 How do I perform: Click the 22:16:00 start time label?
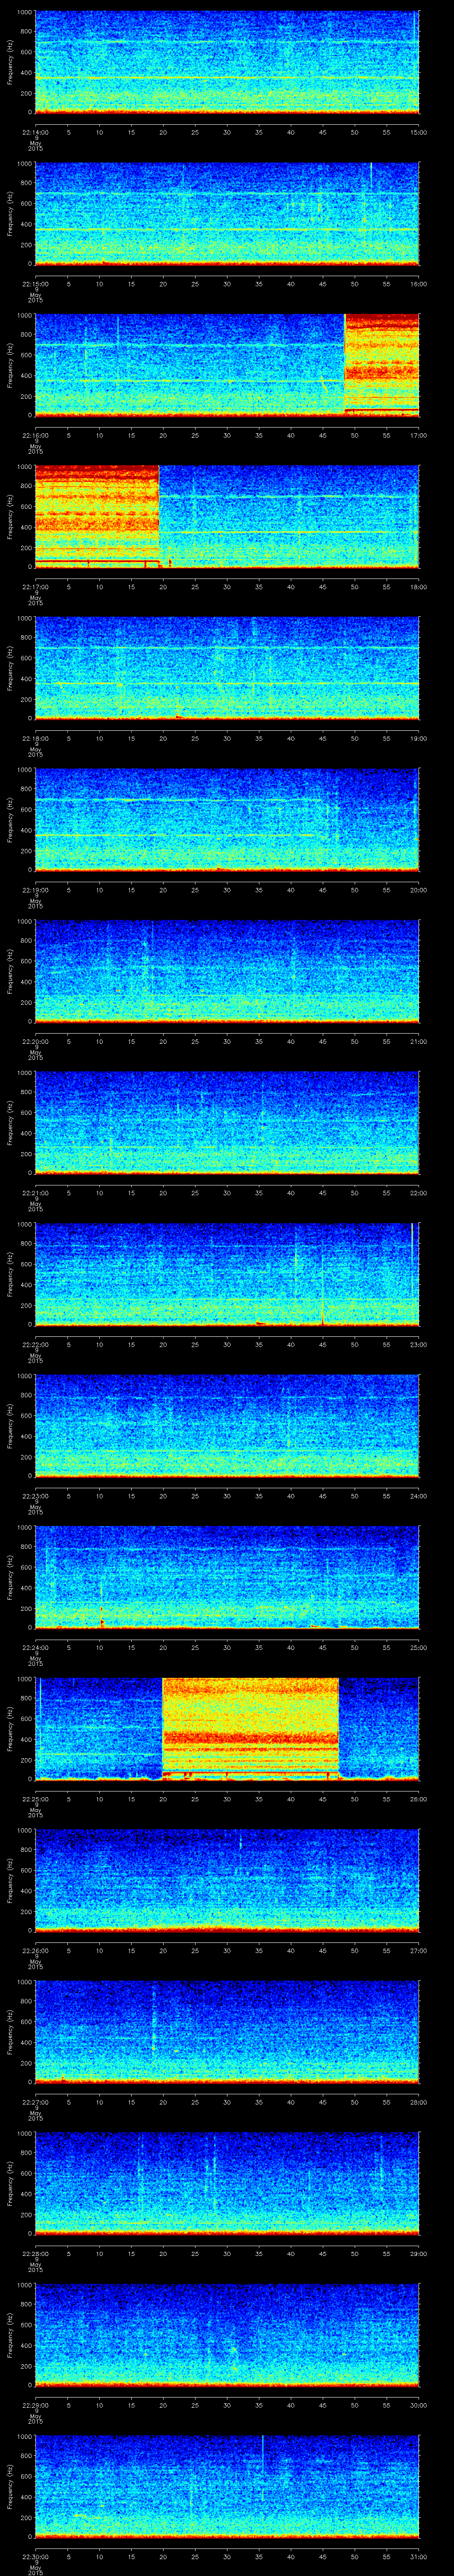point(35,435)
